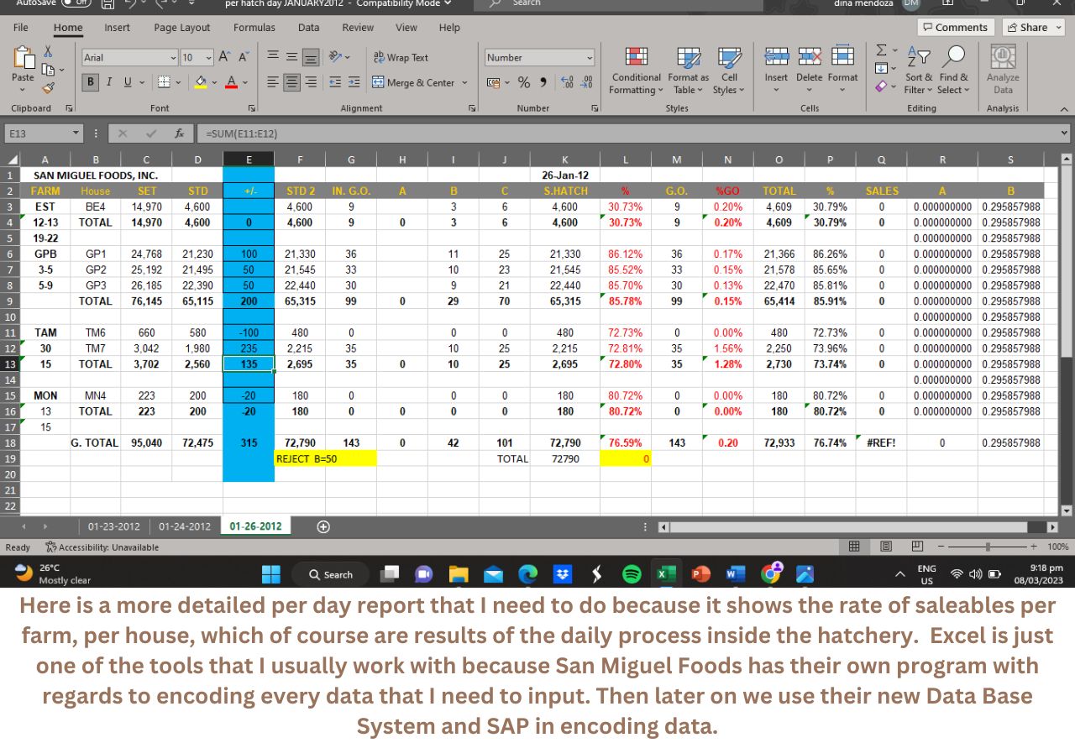This screenshot has height=743, width=1075.
Task: Click Increase Decimal button
Action: pyautogui.click(x=567, y=82)
